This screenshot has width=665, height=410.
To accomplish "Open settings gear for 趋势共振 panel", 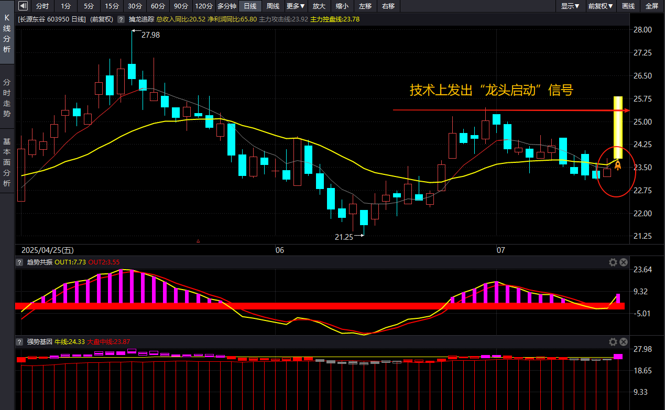I will pos(613,262).
